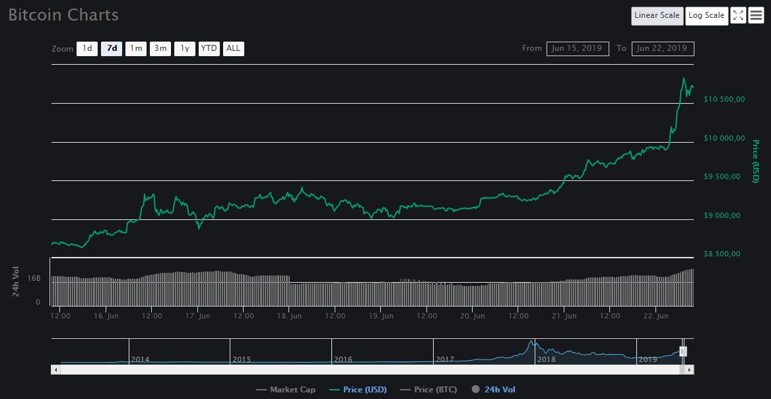Click the navigator scroll left arrow
Image resolution: width=771 pixels, height=399 pixels.
click(x=55, y=370)
